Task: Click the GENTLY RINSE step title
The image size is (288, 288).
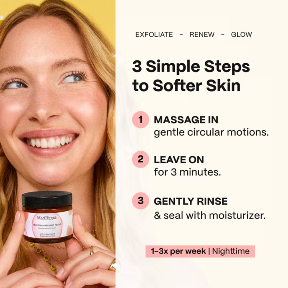Action: 191,201
